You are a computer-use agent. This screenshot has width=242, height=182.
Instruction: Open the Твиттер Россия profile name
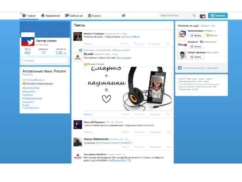coord(46,41)
